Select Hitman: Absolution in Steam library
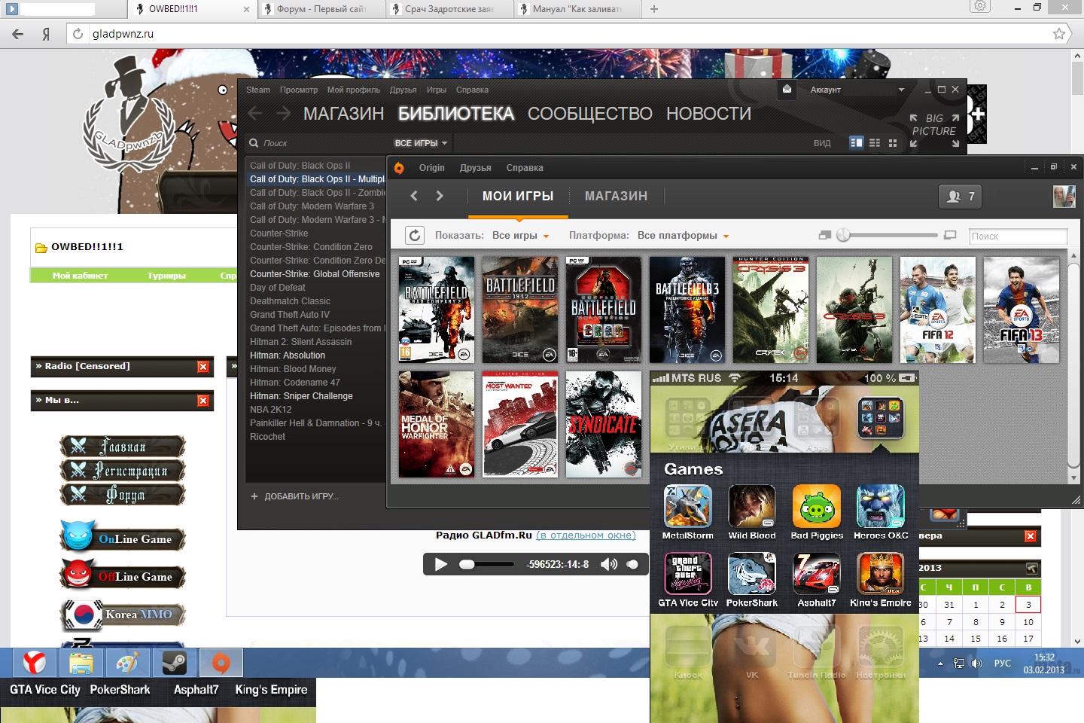The image size is (1084, 723). click(288, 355)
